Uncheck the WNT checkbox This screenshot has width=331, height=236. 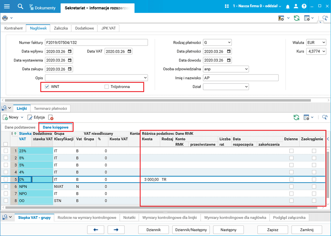(x=47, y=86)
